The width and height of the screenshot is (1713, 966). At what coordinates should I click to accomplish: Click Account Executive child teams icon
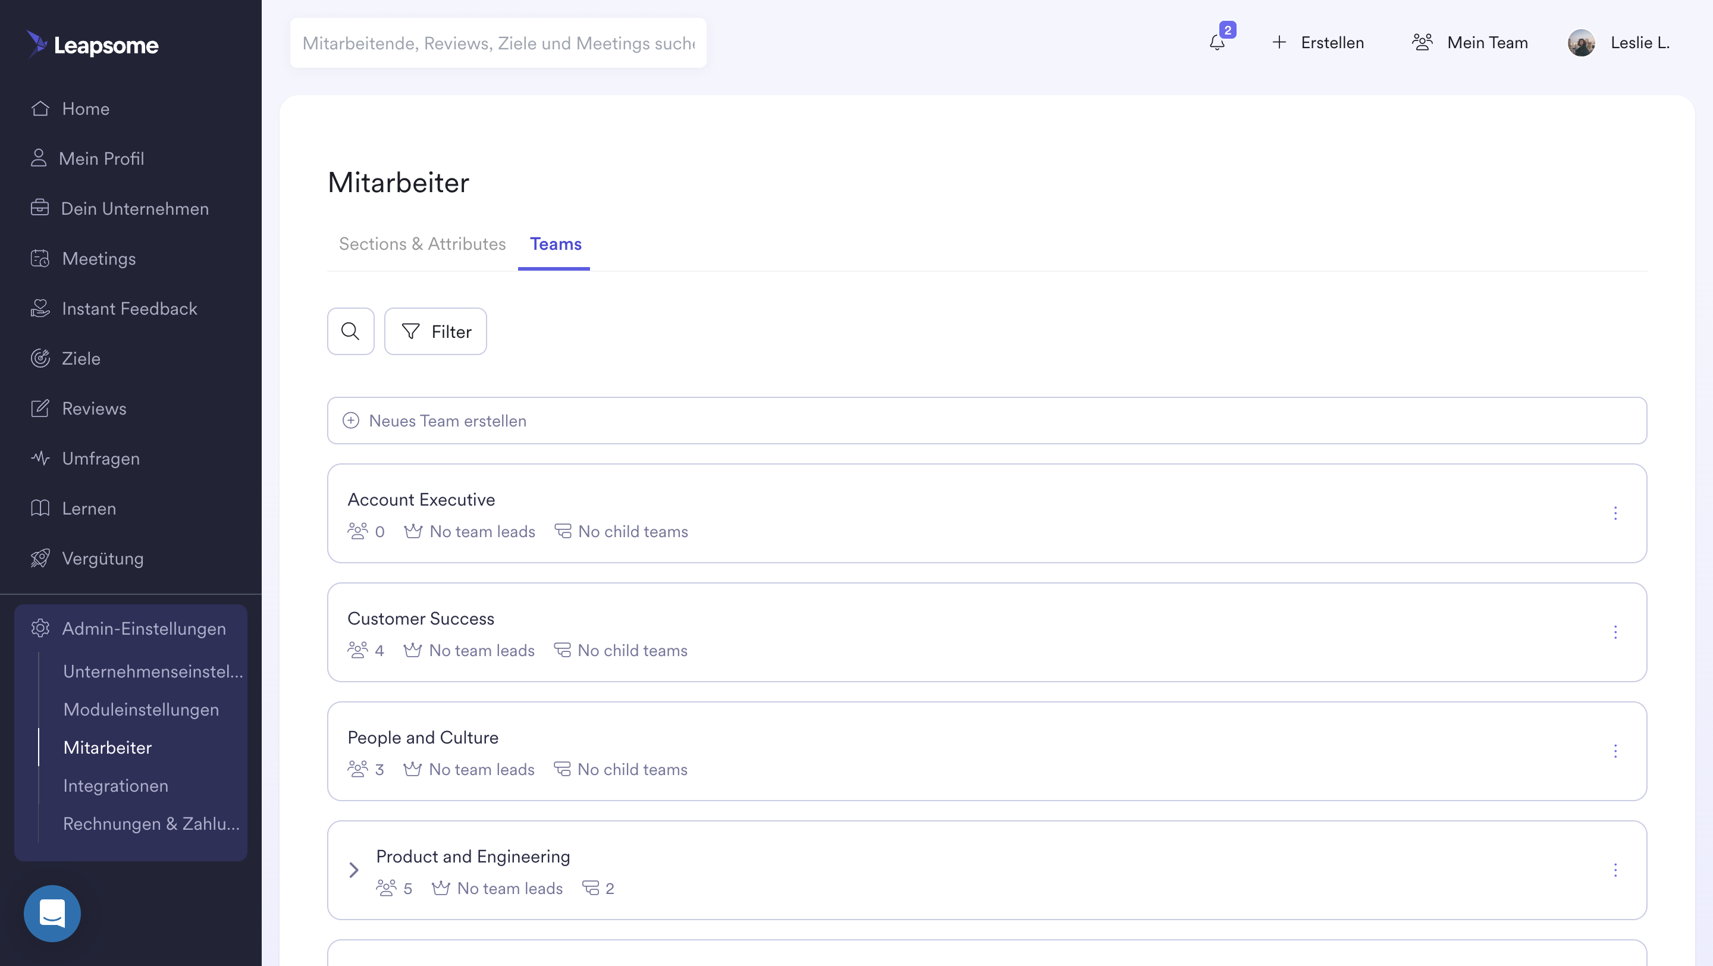[x=563, y=531]
